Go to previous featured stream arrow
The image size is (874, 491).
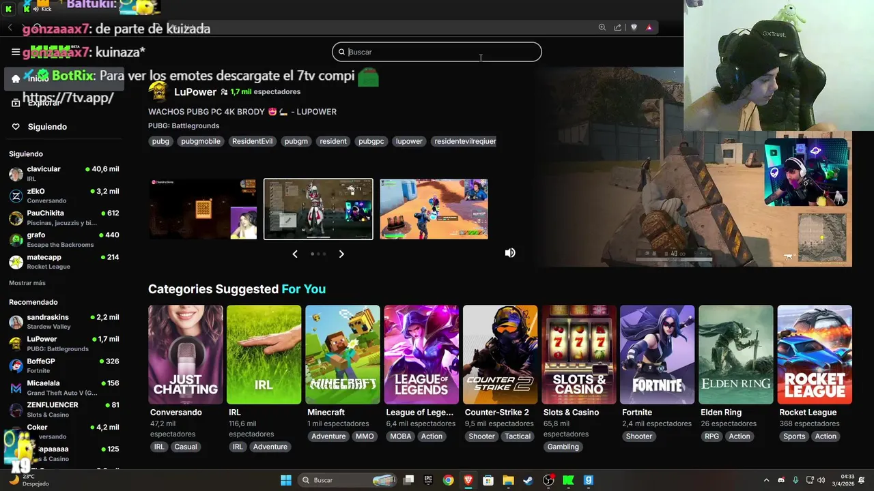tap(295, 254)
